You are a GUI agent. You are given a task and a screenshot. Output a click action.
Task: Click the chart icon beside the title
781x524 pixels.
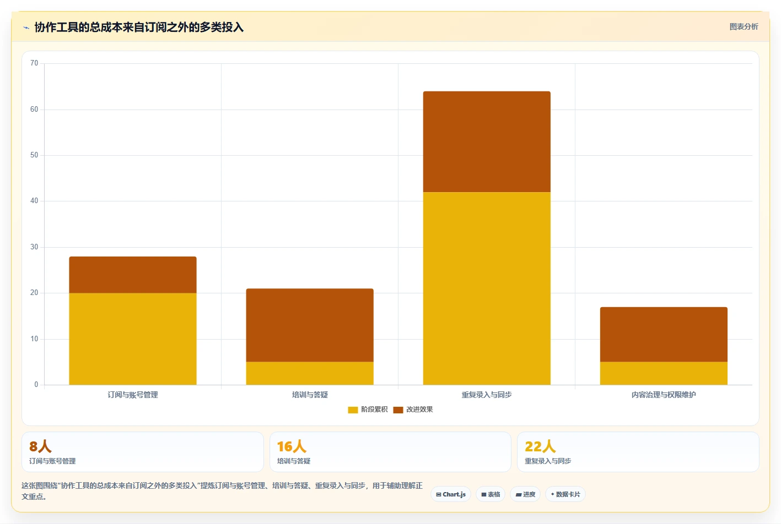[26, 28]
